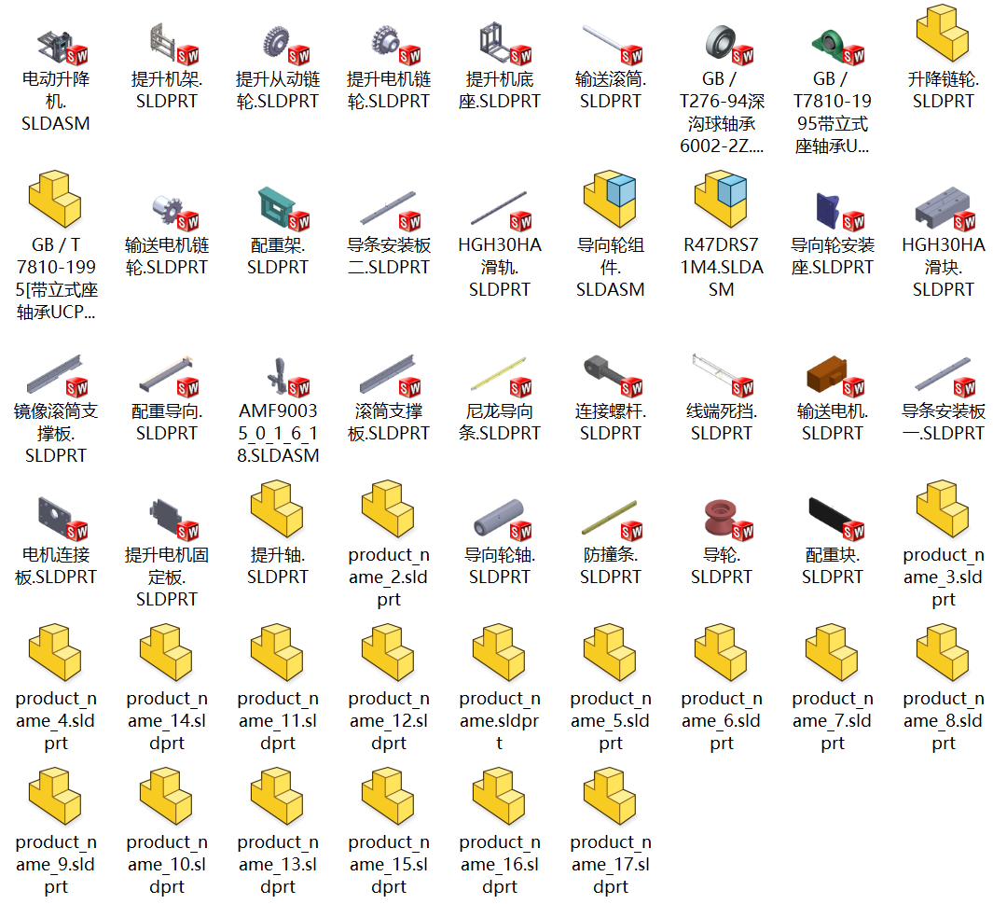
Task: Click the product_name_16.sldprt icon
Action: (x=499, y=797)
